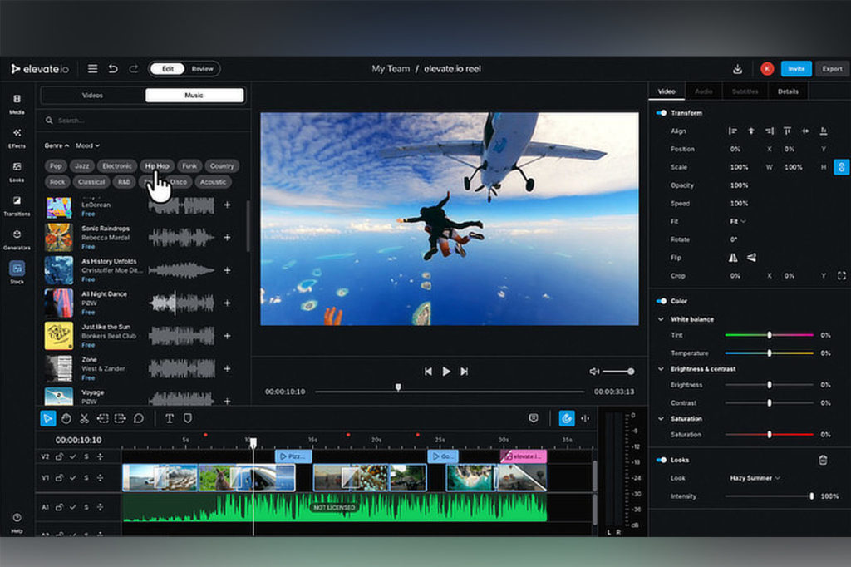Viewport: 851px width, 567px height.
Task: Open the hamburger menu icon
Action: (93, 69)
